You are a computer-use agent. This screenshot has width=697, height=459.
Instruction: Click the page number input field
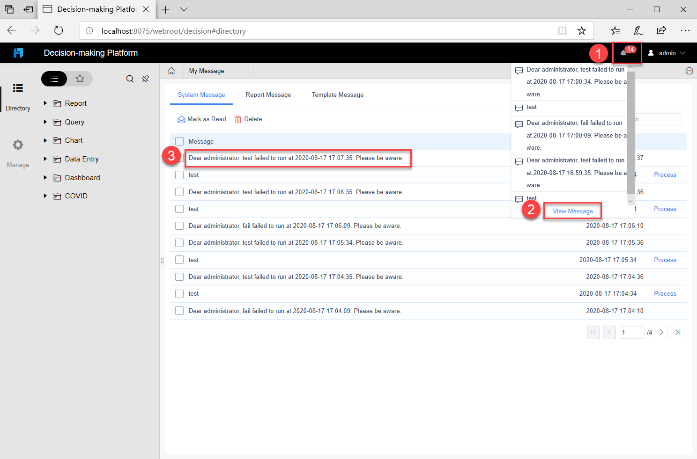pos(631,332)
